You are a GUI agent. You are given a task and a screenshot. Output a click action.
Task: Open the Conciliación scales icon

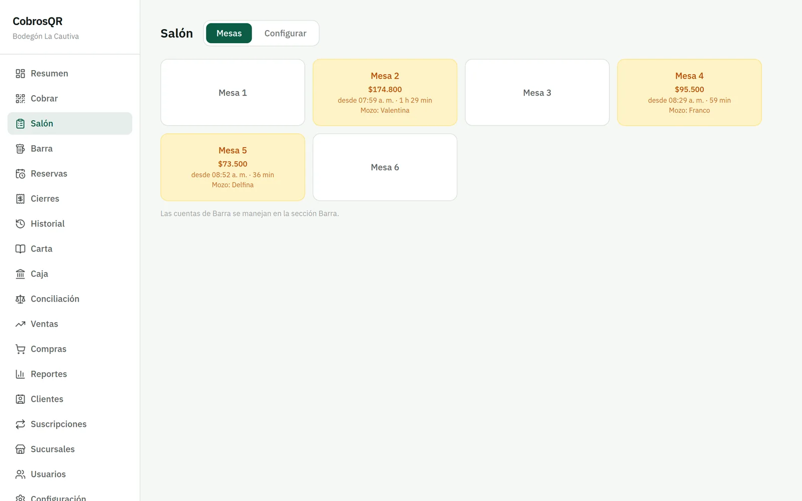click(x=20, y=299)
